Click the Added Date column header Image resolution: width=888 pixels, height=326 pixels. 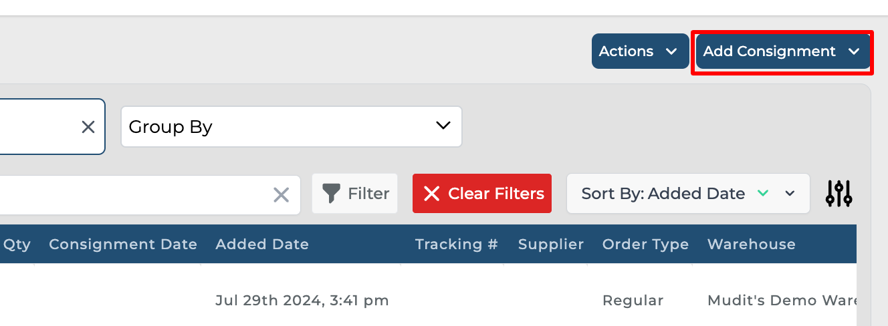pos(262,244)
